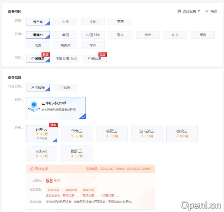Select the 可远程 option
The image size is (224, 212).
65,88
